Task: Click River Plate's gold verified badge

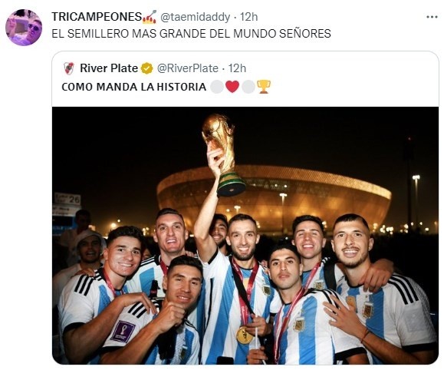Action: click(x=147, y=68)
